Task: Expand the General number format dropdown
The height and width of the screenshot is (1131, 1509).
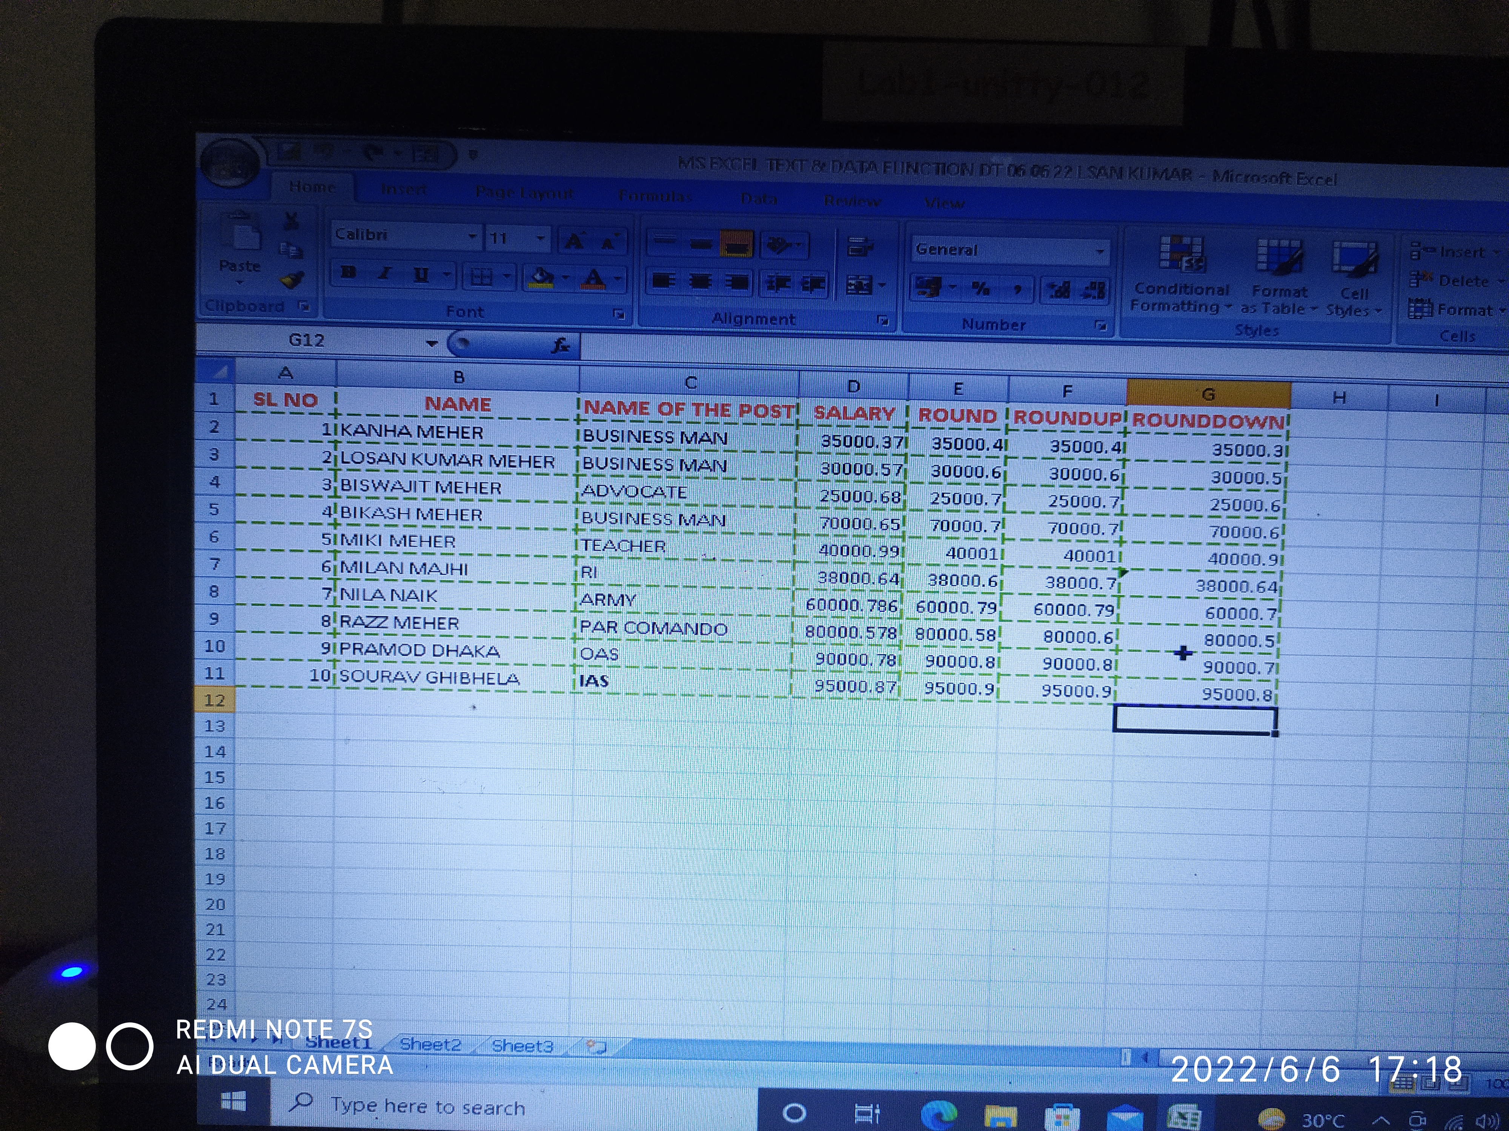Action: (1100, 251)
